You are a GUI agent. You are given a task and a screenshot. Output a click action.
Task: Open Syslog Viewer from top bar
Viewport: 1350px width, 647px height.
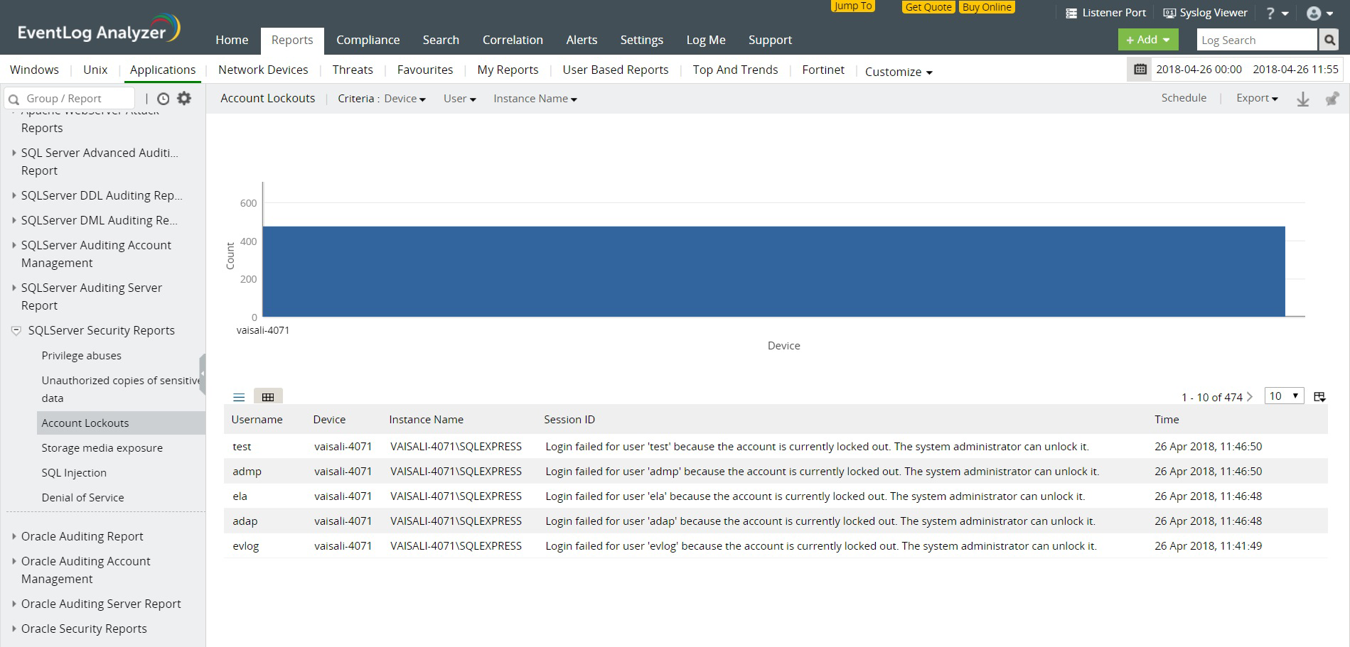tap(1205, 13)
